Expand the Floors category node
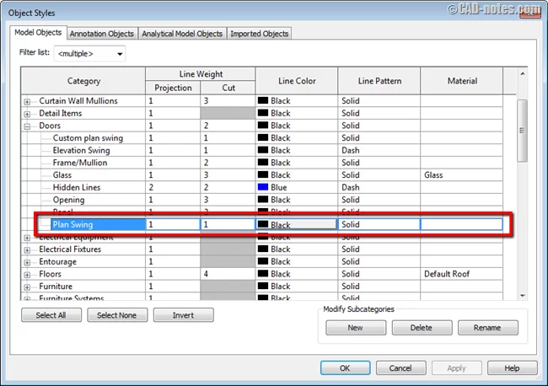Image resolution: width=548 pixels, height=386 pixels. pos(27,275)
